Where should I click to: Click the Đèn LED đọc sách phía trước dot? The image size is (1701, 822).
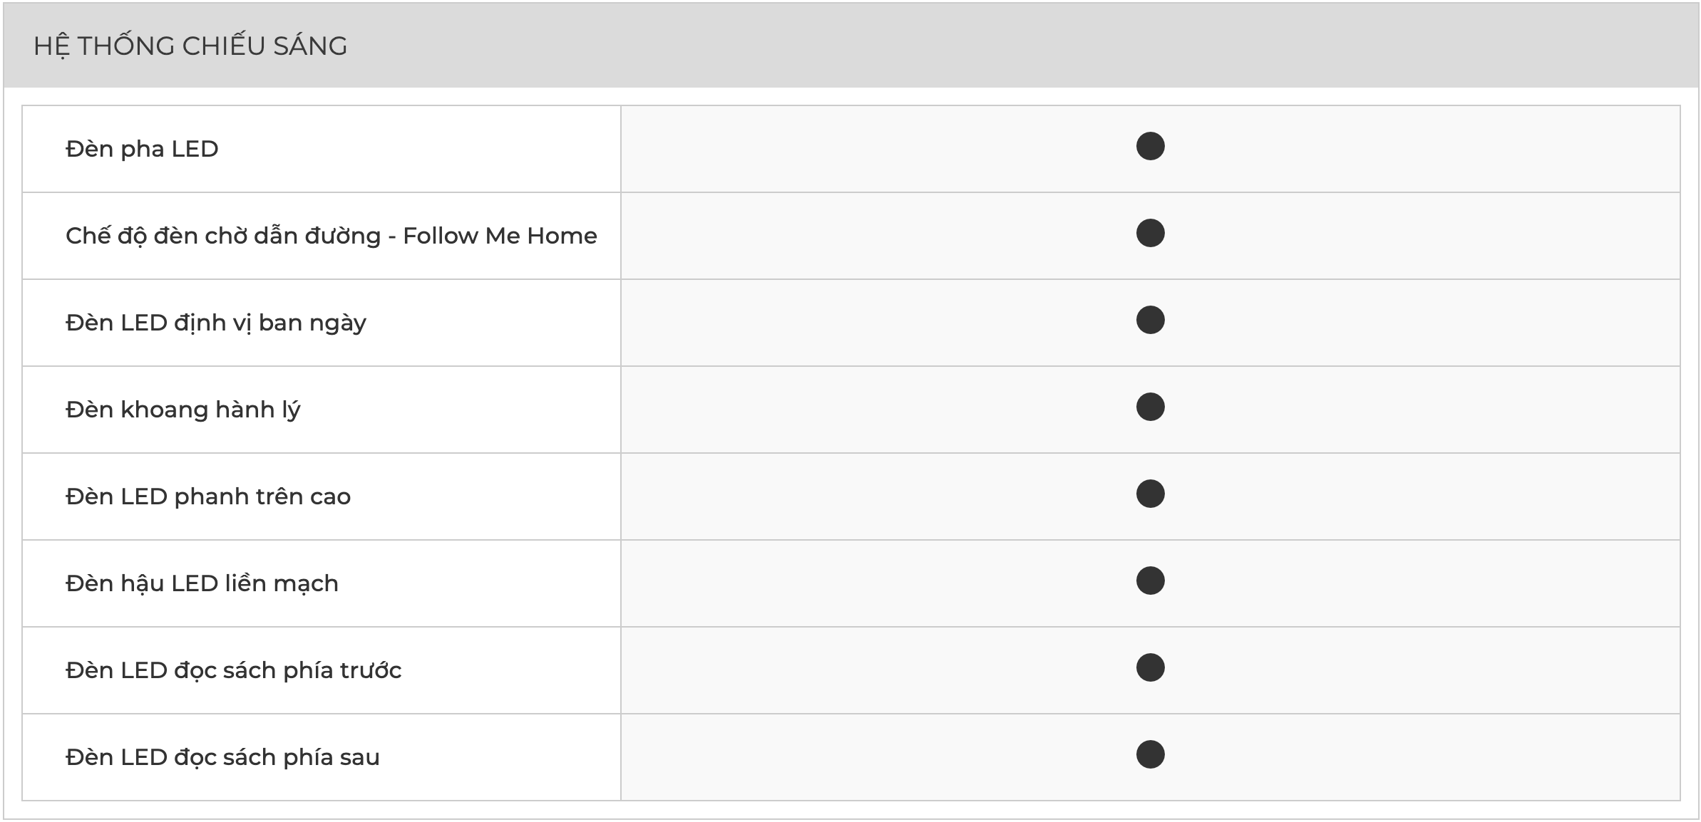pyautogui.click(x=1150, y=668)
